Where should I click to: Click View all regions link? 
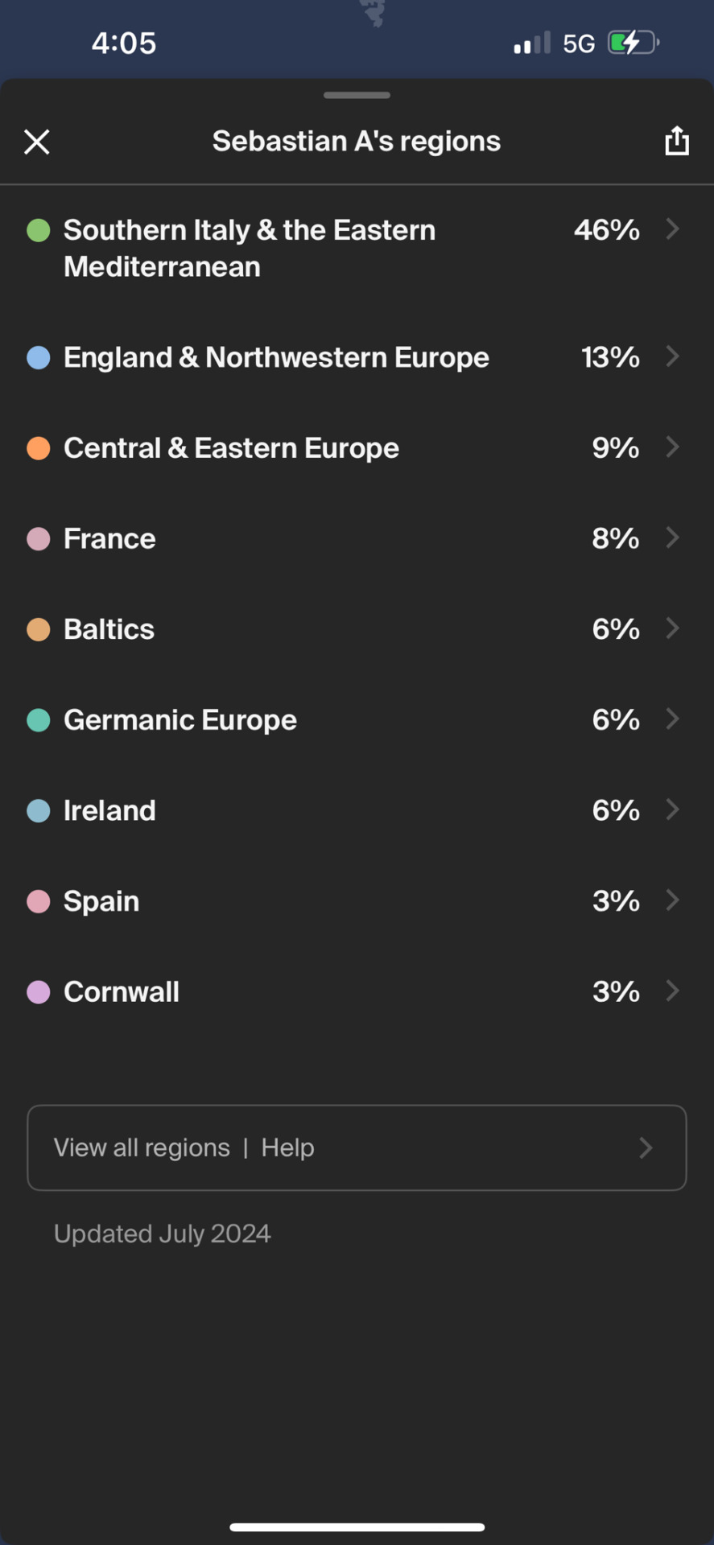142,1147
